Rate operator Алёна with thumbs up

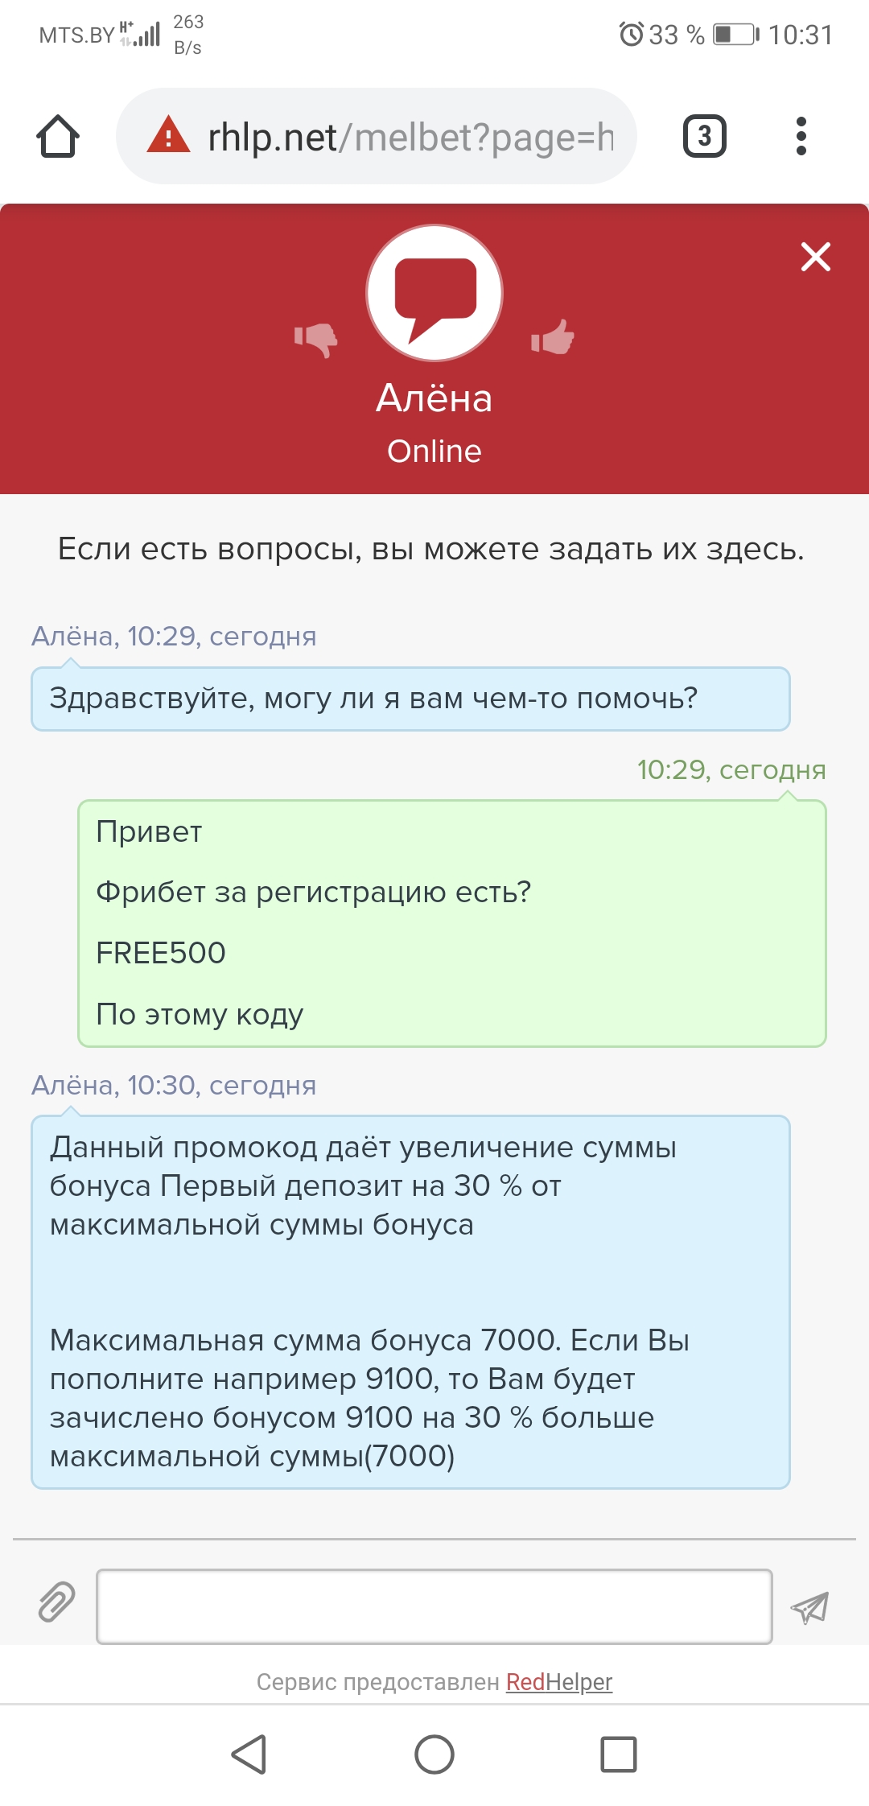(553, 337)
